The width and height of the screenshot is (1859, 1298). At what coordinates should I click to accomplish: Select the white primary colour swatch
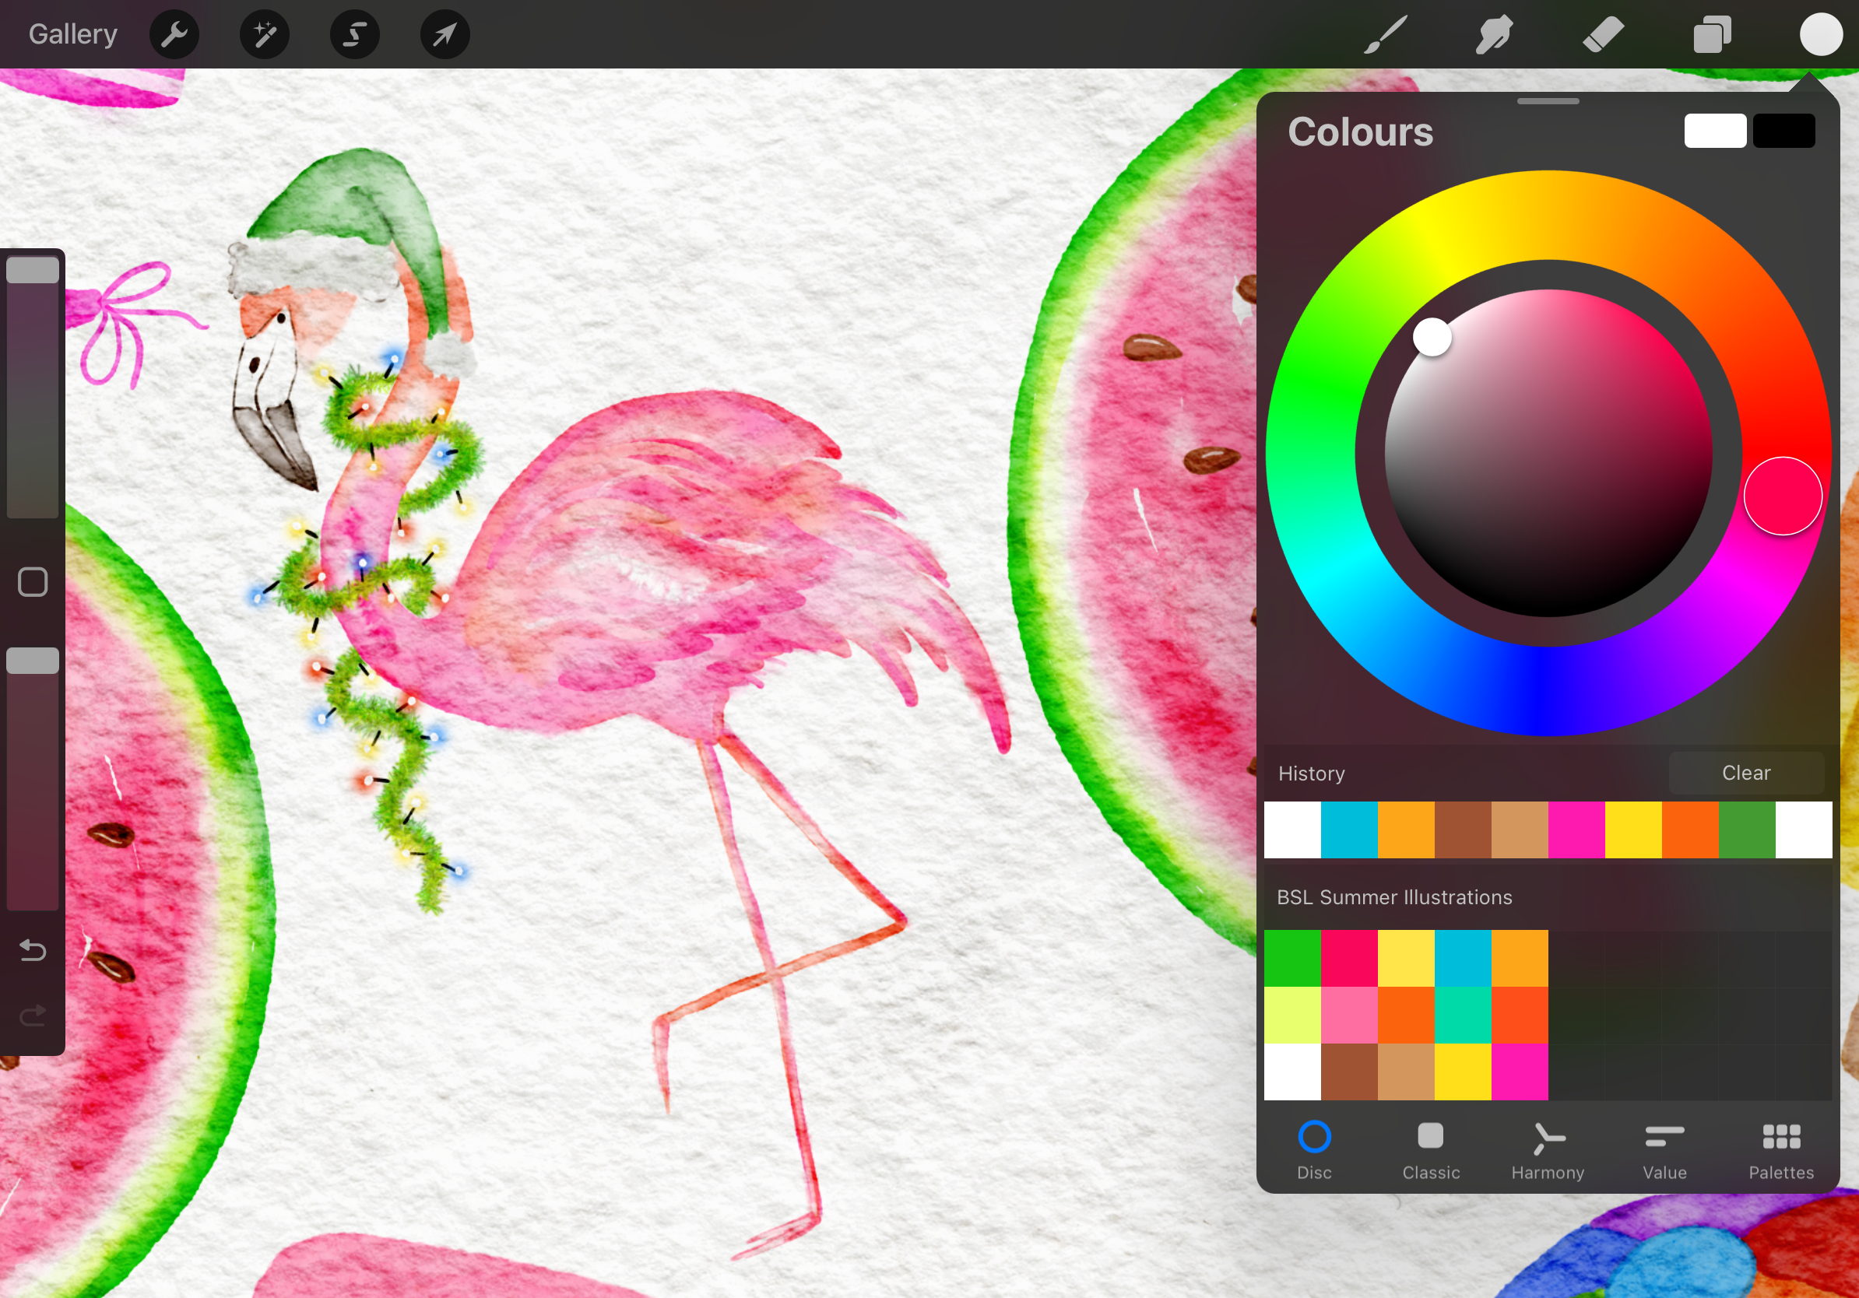[x=1715, y=130]
